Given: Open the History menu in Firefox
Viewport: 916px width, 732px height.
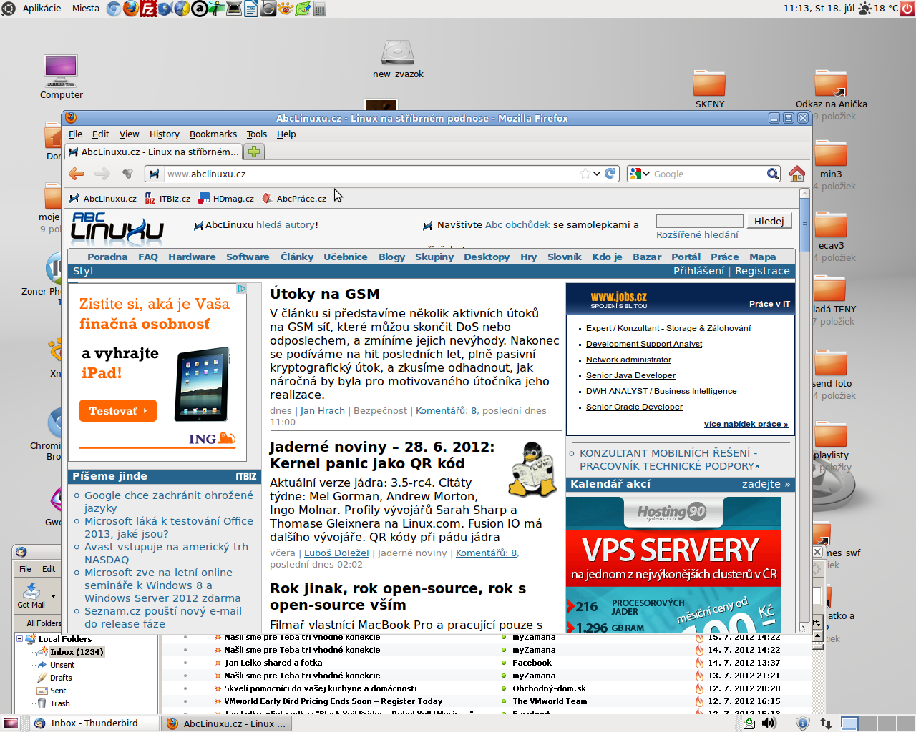Looking at the screenshot, I should point(164,134).
